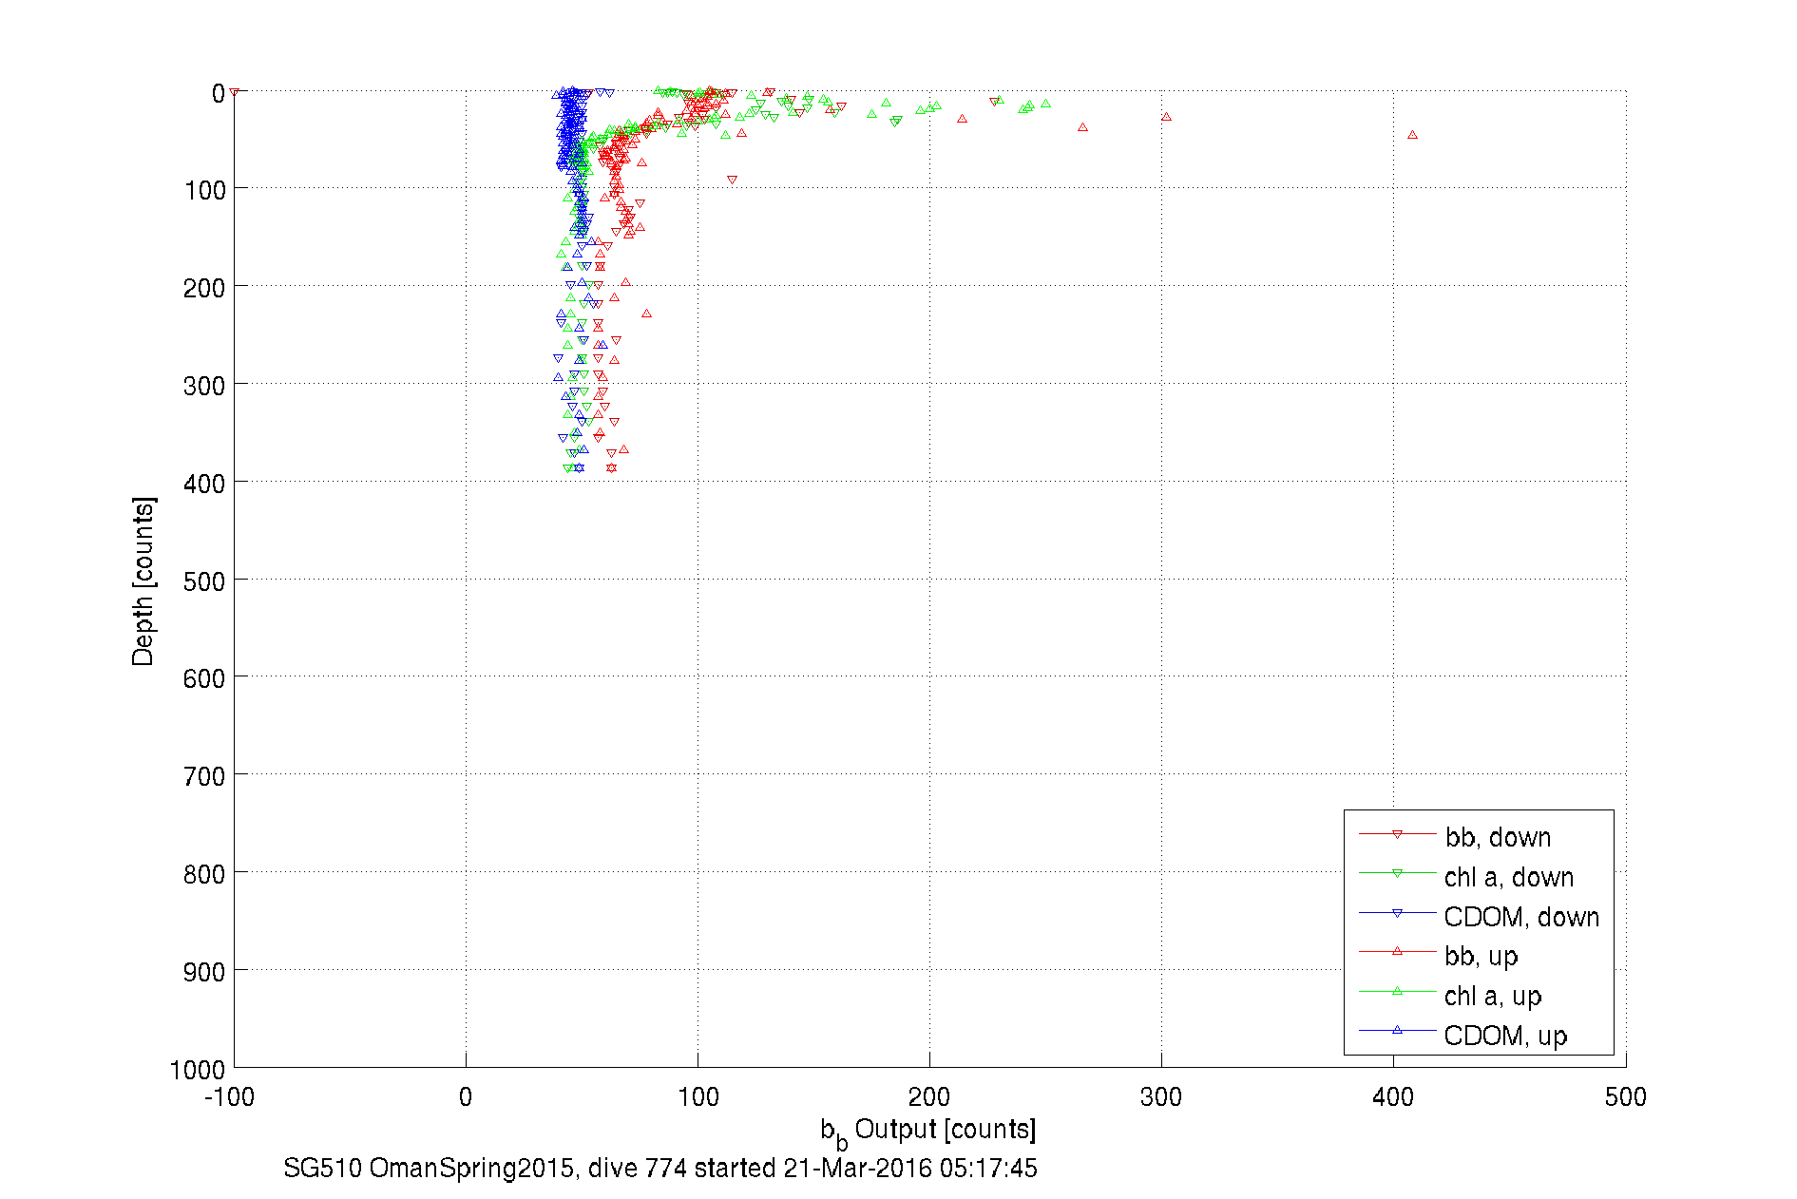Click the outlier red data point near 400 counts
The image size is (1797, 1199).
click(1412, 135)
